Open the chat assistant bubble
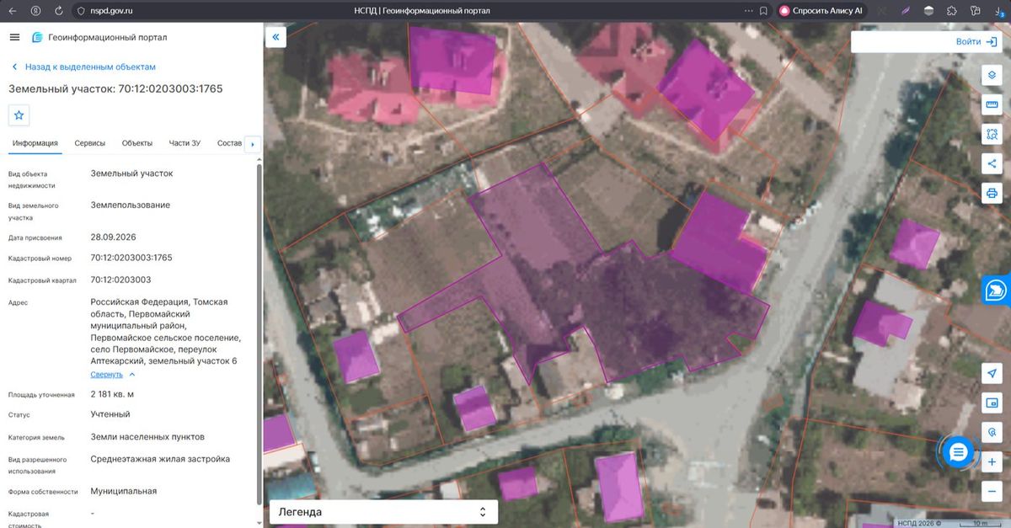This screenshot has height=528, width=1011. coord(957,453)
